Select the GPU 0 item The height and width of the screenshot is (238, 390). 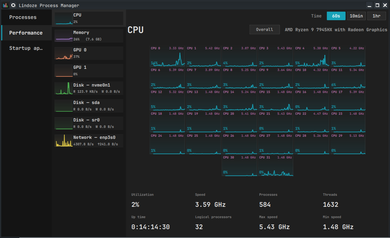click(x=89, y=53)
